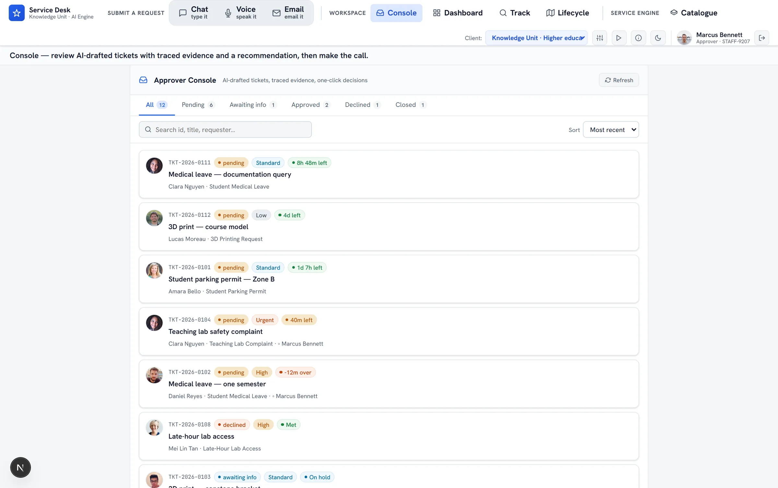
Task: Click the sign-out icon
Action: point(762,38)
